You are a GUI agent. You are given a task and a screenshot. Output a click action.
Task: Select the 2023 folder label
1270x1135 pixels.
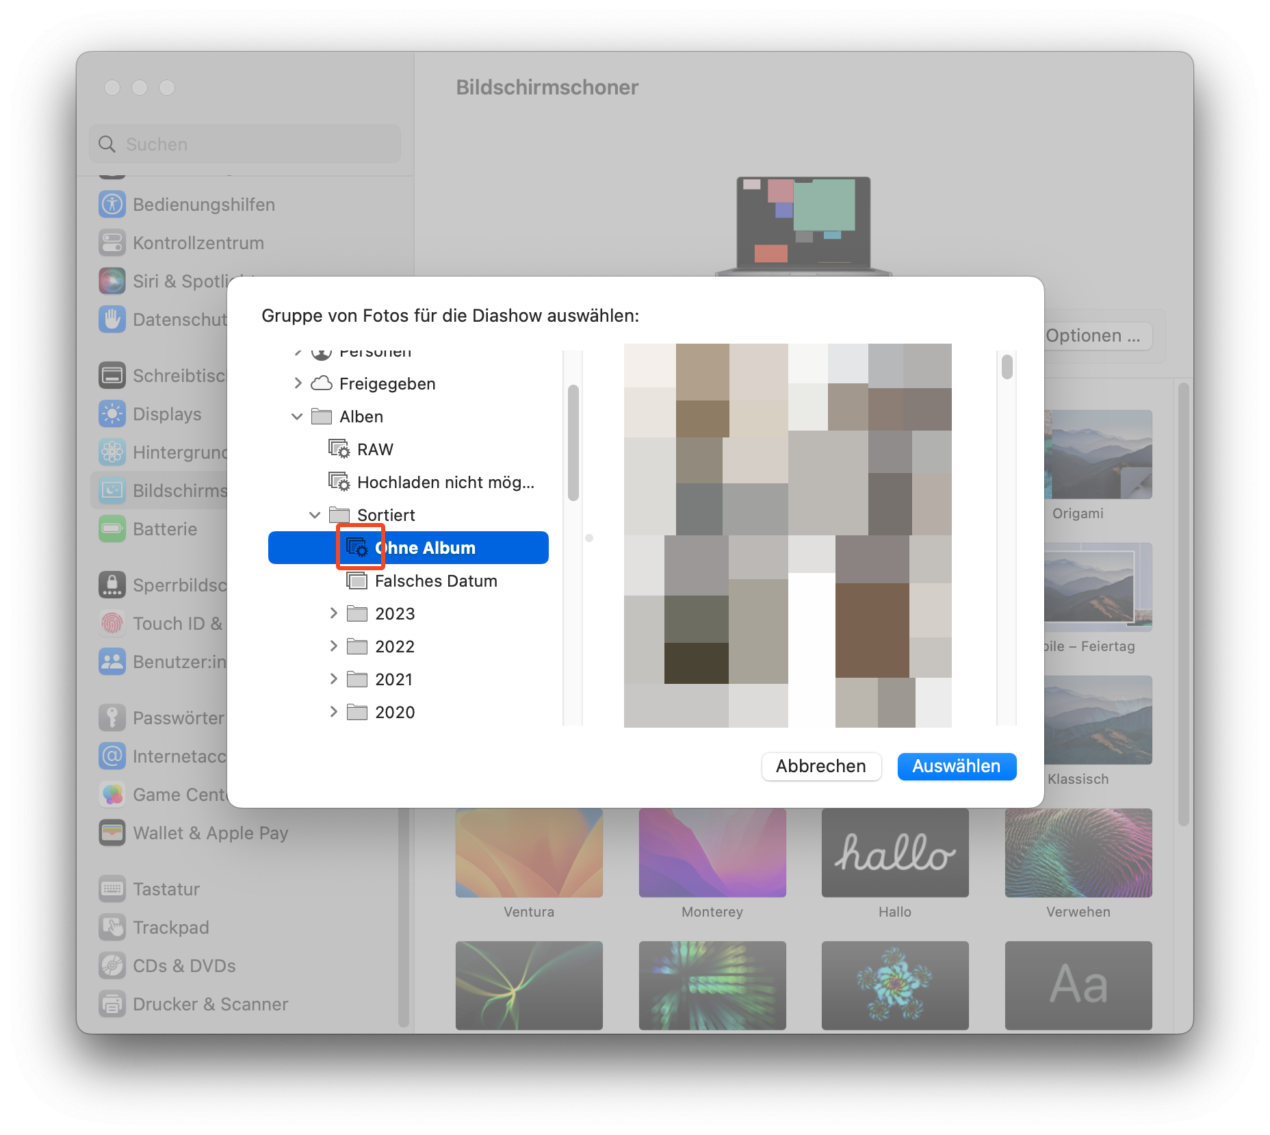pyautogui.click(x=395, y=614)
